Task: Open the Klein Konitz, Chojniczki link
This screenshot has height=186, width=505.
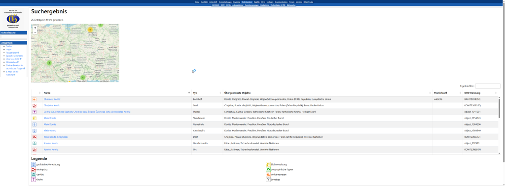Action: tap(56, 137)
